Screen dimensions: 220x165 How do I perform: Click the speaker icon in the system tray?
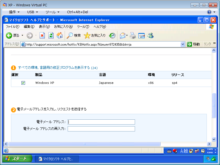[208, 159]
